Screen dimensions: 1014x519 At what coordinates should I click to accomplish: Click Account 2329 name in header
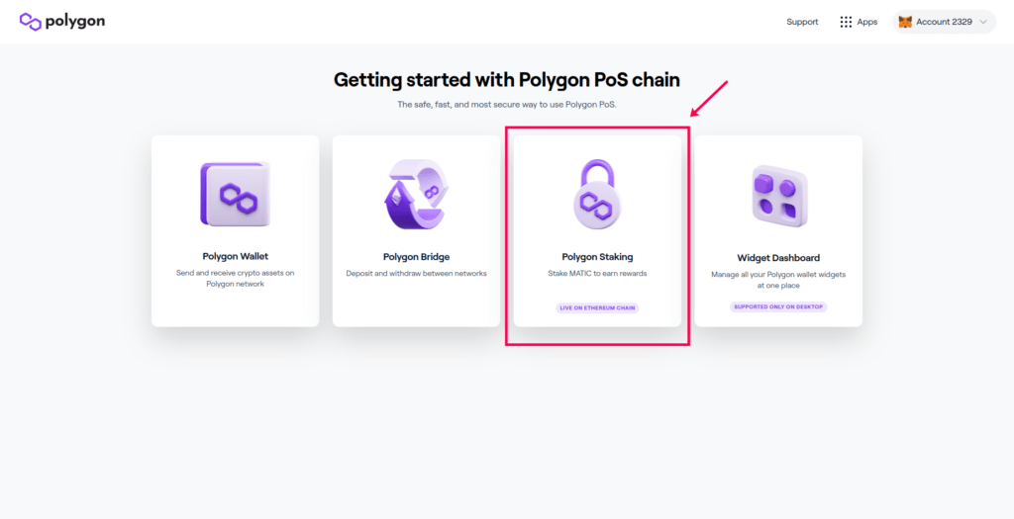(944, 22)
